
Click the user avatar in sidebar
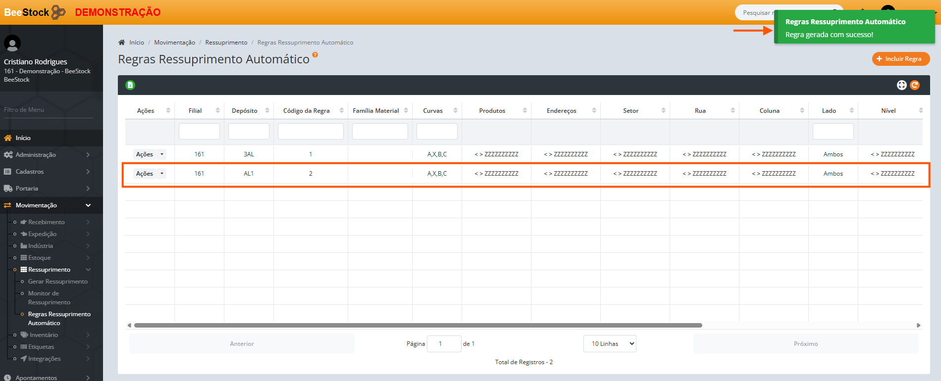click(x=12, y=44)
